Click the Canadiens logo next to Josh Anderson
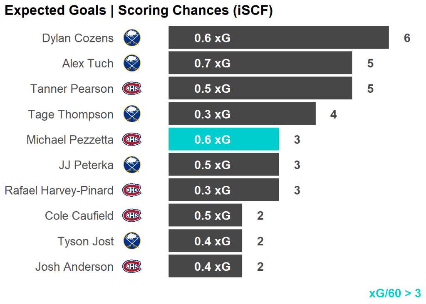 click(x=132, y=266)
